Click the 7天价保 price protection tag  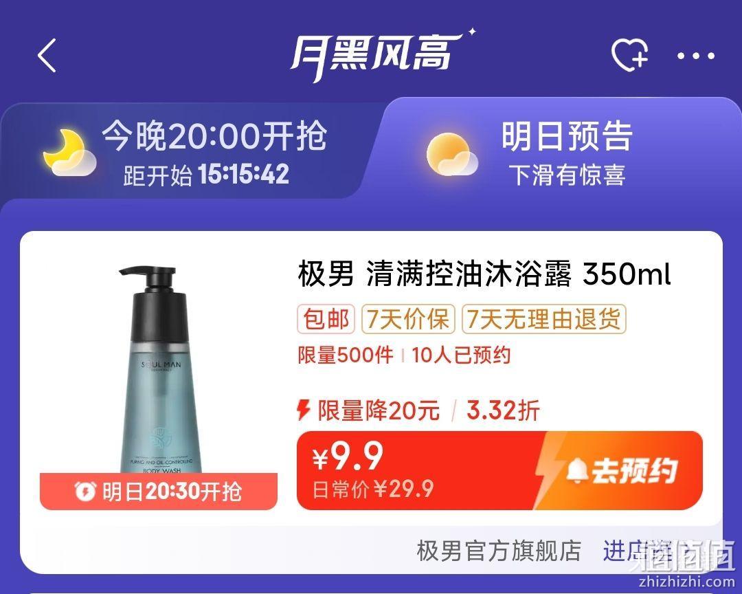pos(408,319)
